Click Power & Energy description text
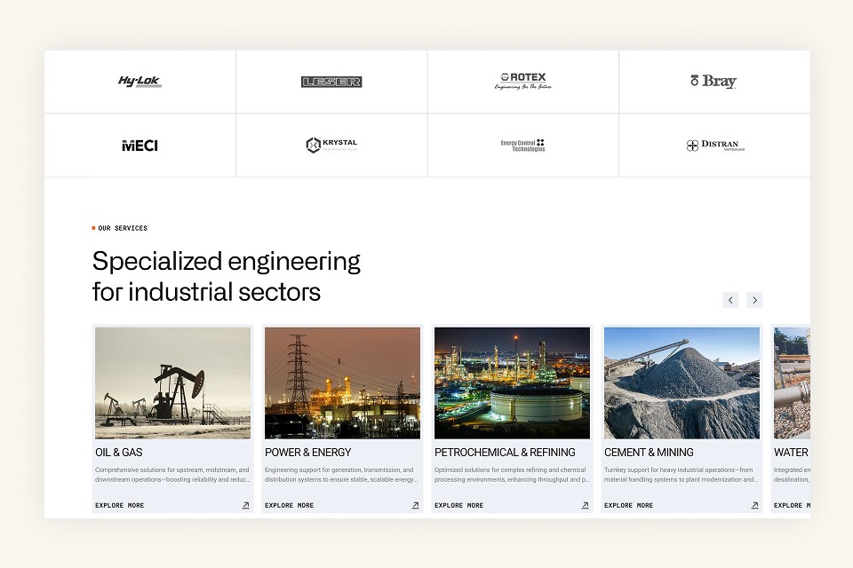 [x=342, y=475]
